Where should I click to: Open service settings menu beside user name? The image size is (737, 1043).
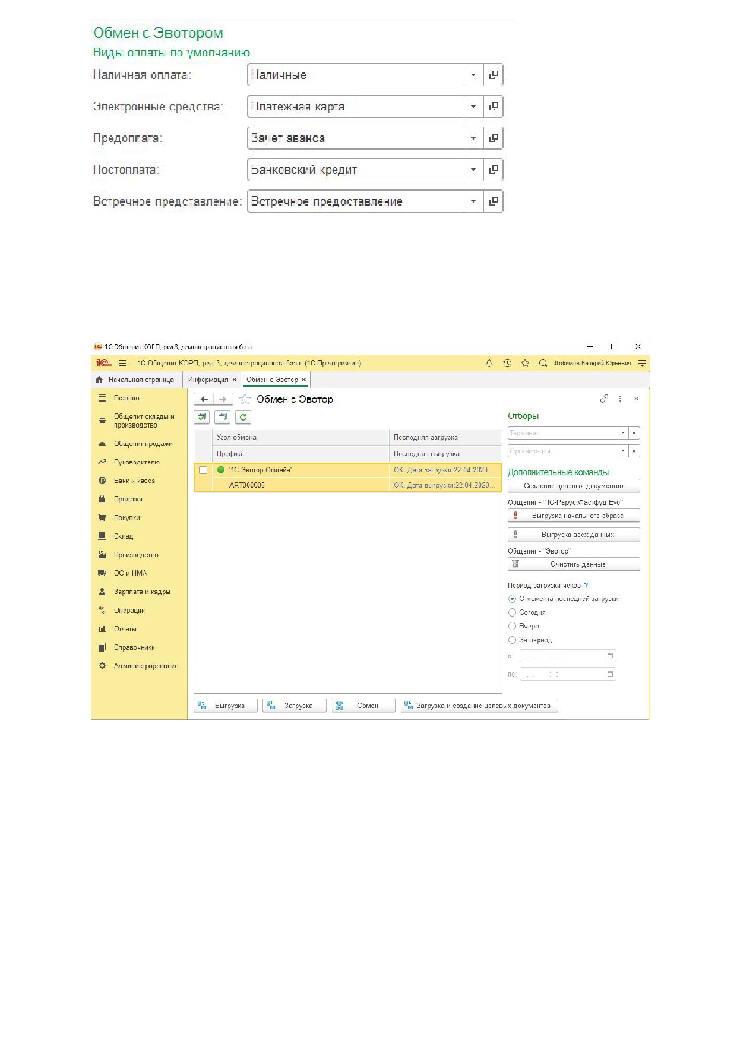(642, 363)
